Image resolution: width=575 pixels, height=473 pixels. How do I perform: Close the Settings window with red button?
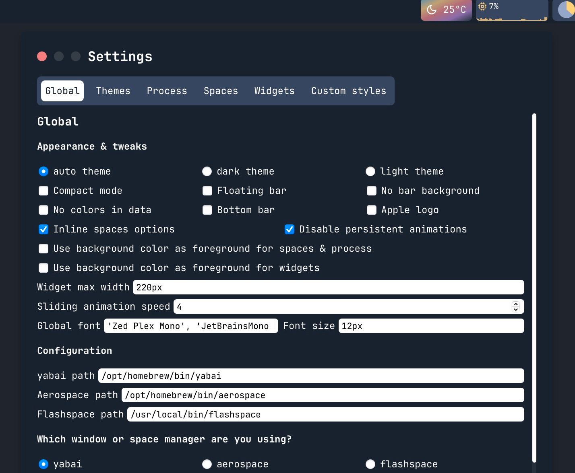point(42,56)
